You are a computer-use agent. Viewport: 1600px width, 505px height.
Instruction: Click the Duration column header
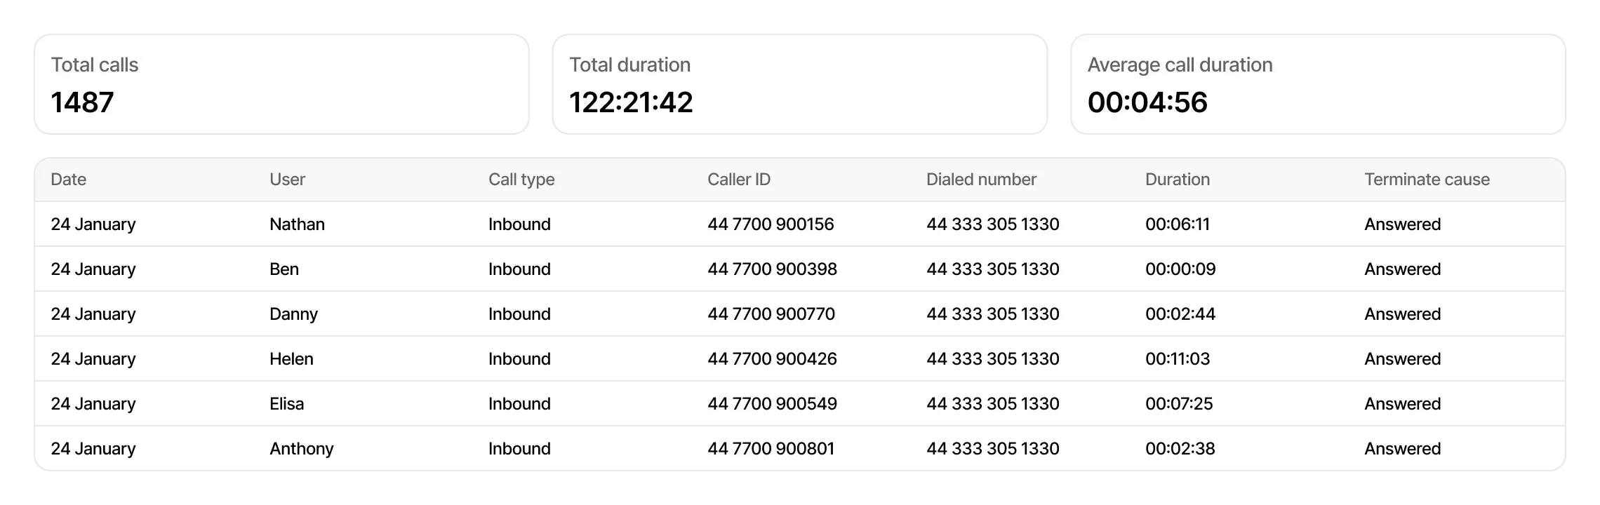(x=1178, y=180)
